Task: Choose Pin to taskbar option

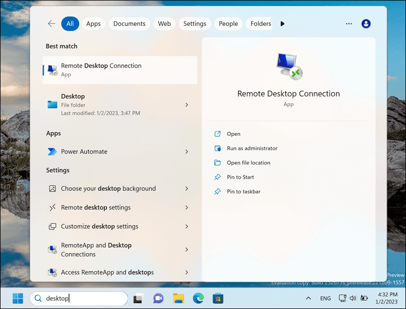Action: coord(243,191)
